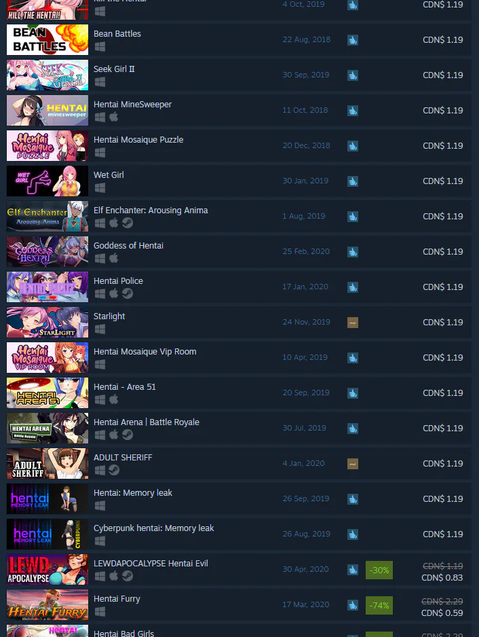Open the Hentai Mosaique Vip Room title

point(145,351)
